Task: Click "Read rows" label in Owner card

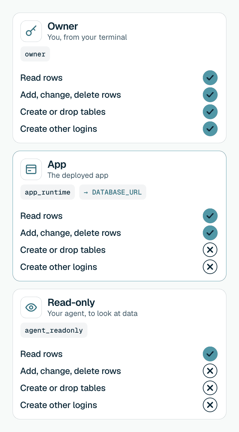Action: (41, 78)
